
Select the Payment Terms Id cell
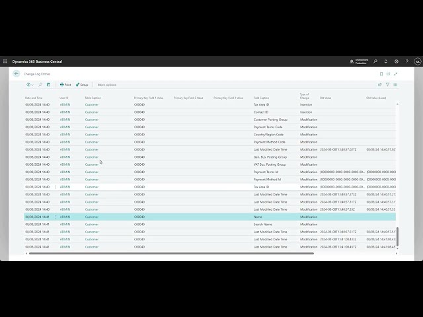click(x=266, y=172)
